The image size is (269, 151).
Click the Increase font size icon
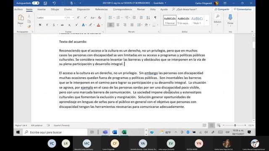tap(78, 18)
